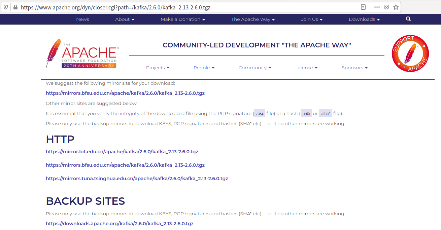Viewport: 441px width, 230px height.
Task: Click the tracking protection shield icon
Action: tap(6, 7)
